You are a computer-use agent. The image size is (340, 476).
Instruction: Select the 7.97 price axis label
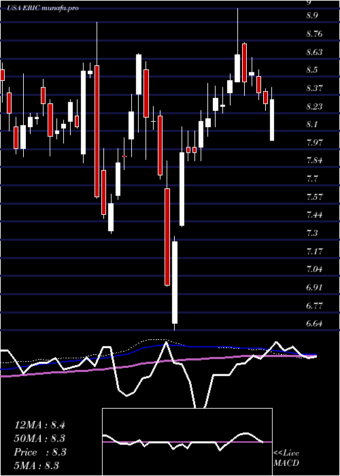pyautogui.click(x=314, y=142)
